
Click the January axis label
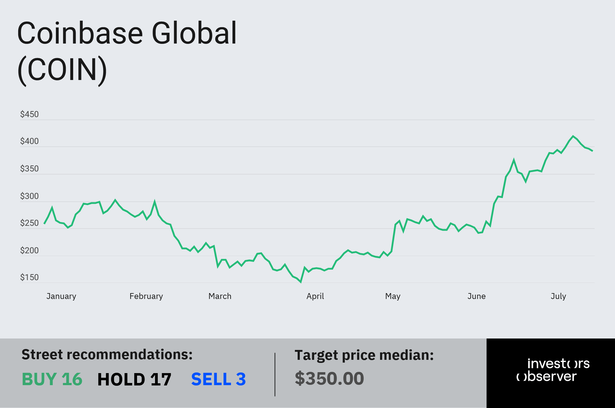point(61,296)
